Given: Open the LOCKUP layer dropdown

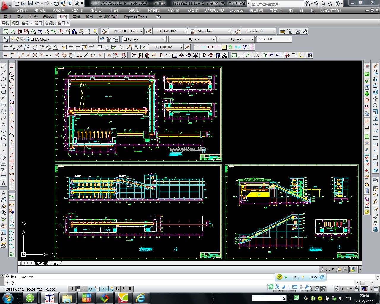Looking at the screenshot, I should point(96,39).
